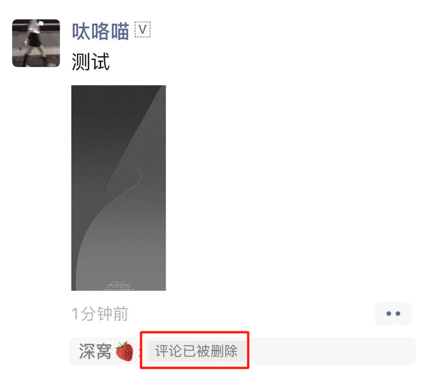Screen dimensions: 426x378
Task: Click the character 喵 in the poster name
Action: tap(120, 31)
